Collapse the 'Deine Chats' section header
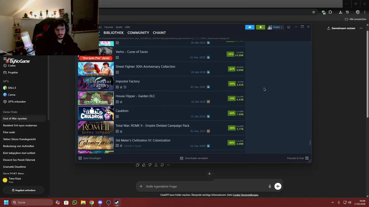Screen dimensions: 369x207 [x=10, y=112]
